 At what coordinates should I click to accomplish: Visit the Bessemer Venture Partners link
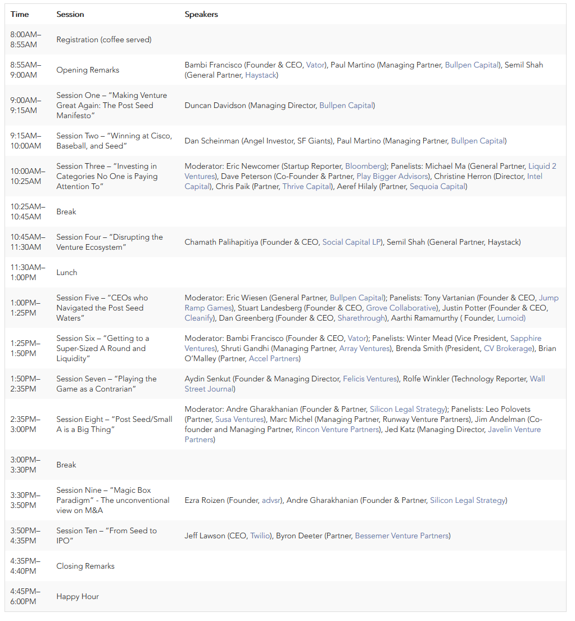click(x=402, y=536)
